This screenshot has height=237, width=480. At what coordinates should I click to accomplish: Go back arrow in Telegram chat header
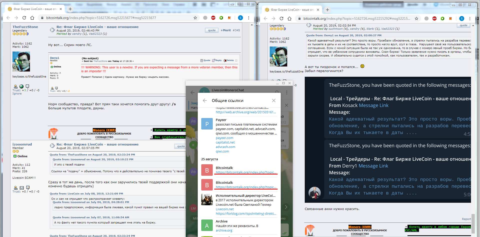(x=192, y=92)
